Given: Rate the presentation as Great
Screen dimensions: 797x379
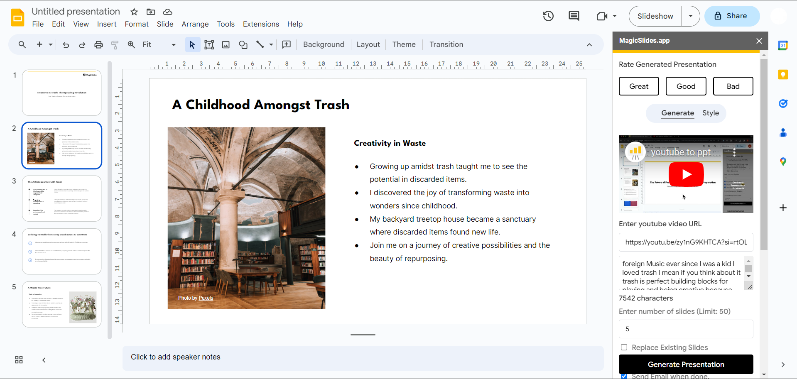Looking at the screenshot, I should tap(639, 86).
